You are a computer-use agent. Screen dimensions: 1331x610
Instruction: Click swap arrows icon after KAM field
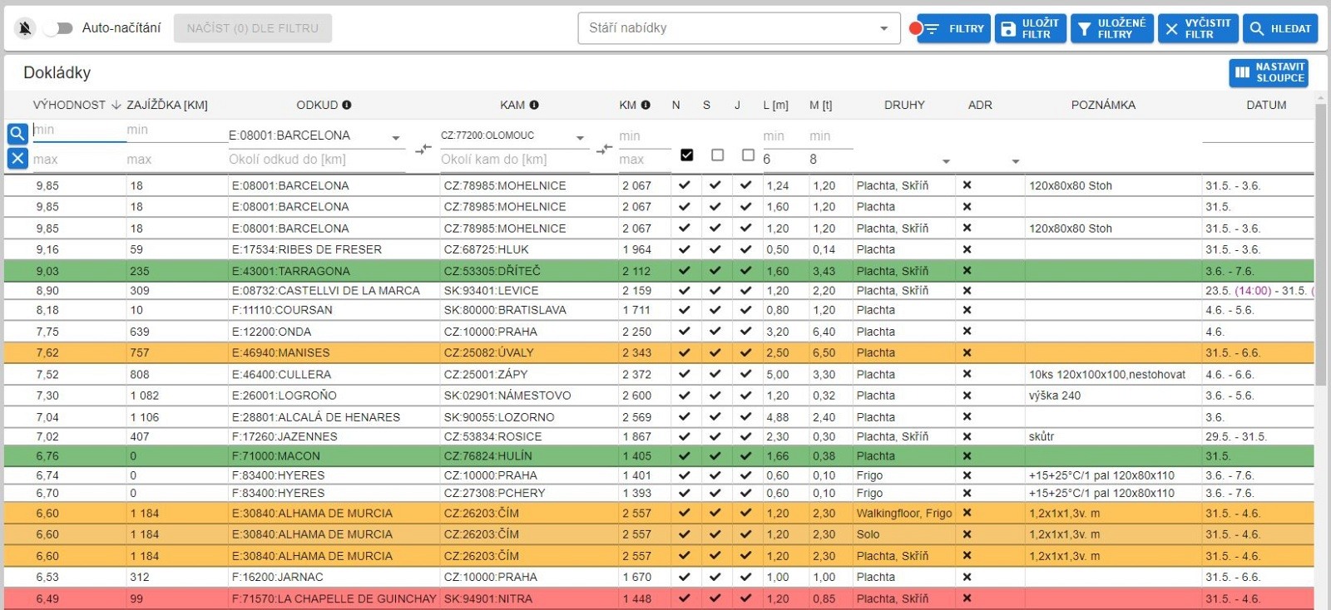(x=604, y=149)
